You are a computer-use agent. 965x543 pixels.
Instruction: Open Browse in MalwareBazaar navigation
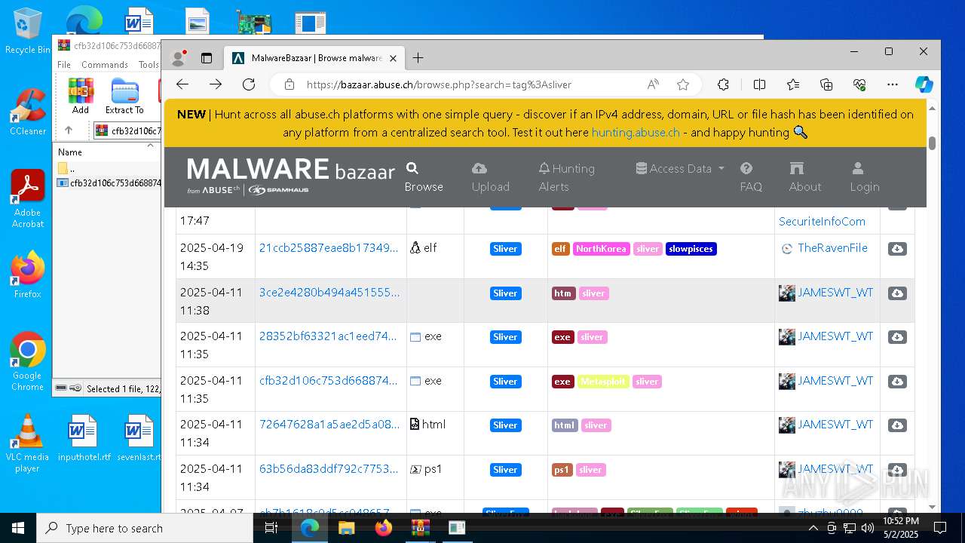(424, 177)
